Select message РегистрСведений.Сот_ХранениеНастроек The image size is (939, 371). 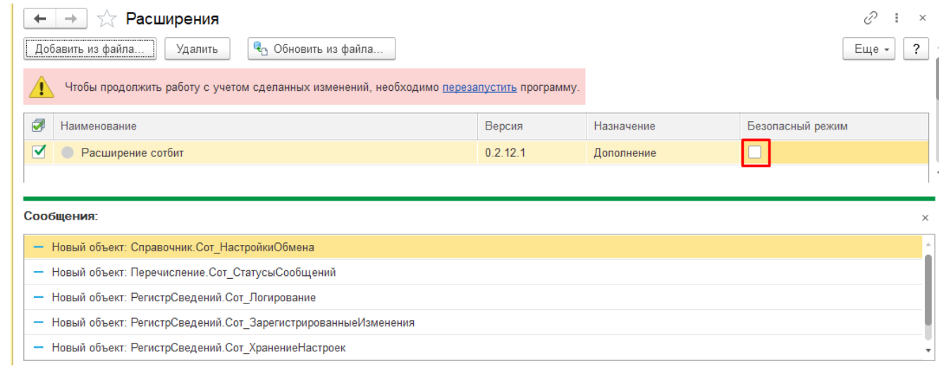point(473,348)
